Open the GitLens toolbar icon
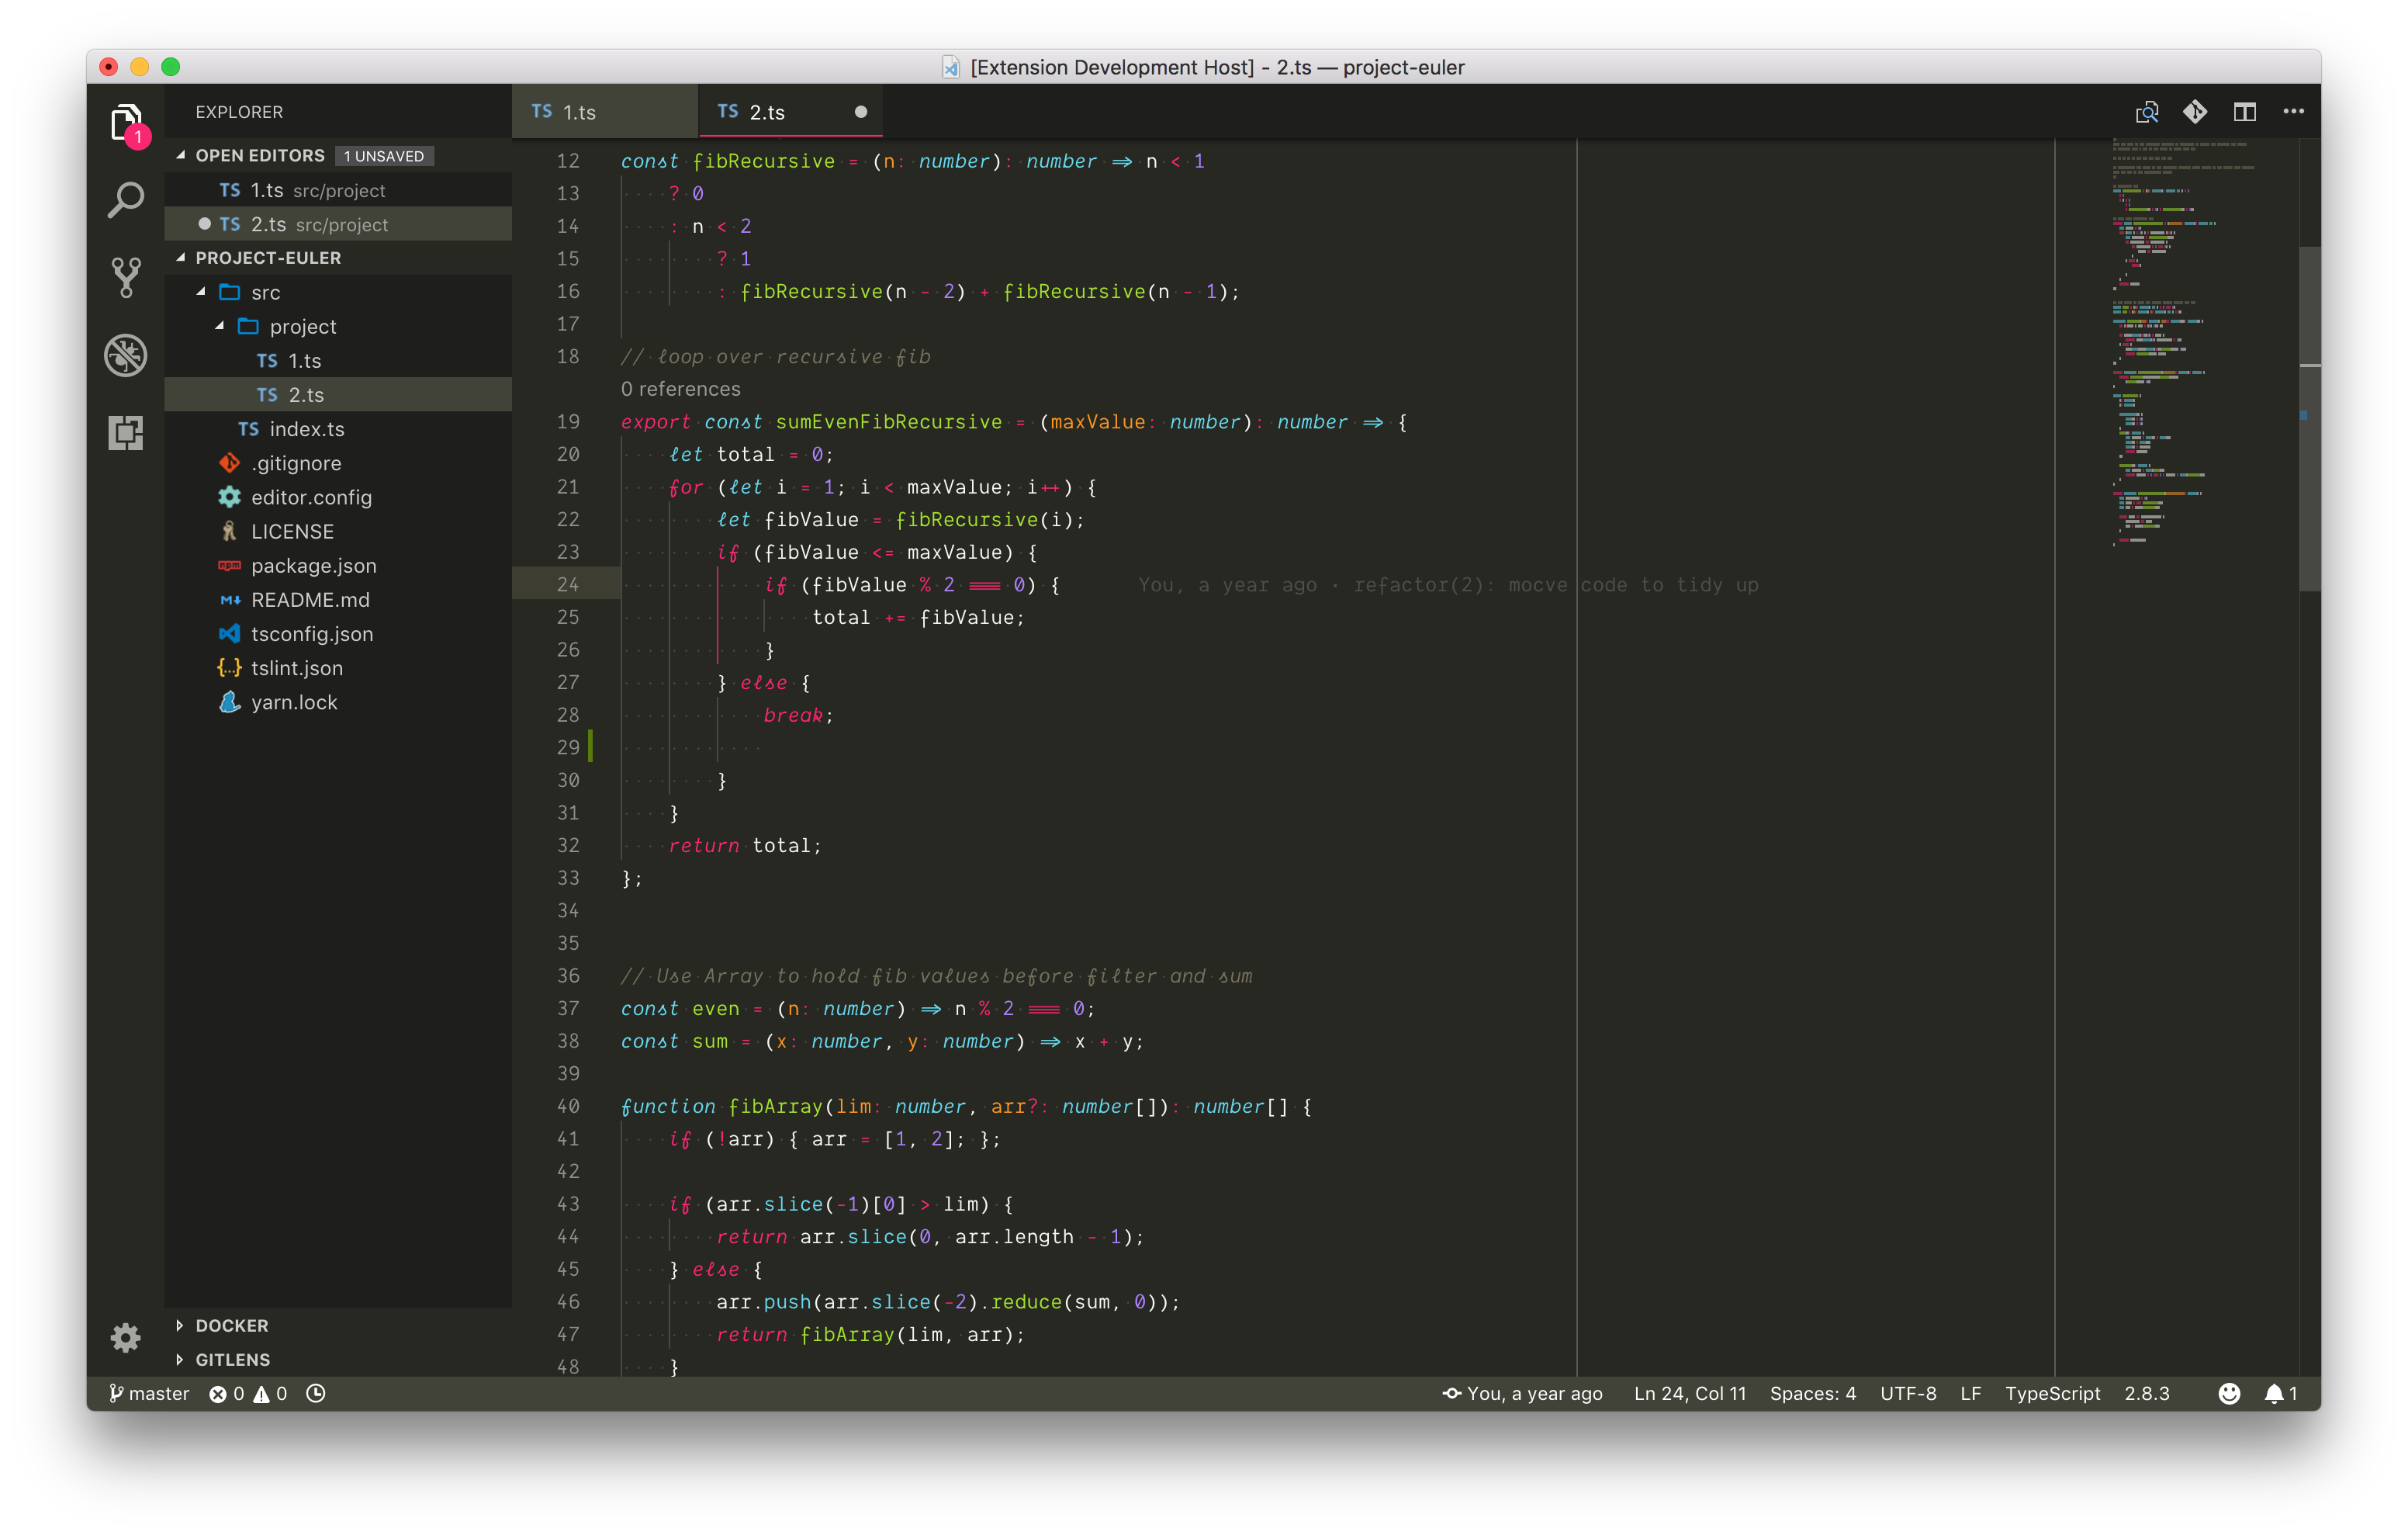Screen dimensions: 2408x1535 click(2195, 112)
